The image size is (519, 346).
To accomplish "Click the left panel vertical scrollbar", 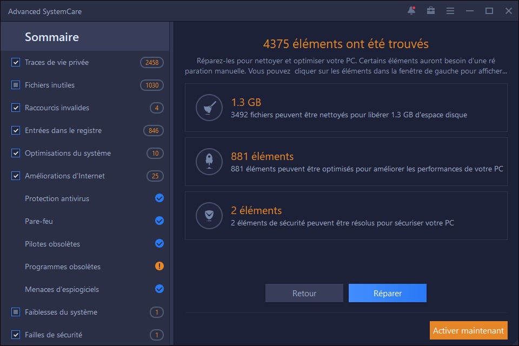I will click(x=171, y=184).
